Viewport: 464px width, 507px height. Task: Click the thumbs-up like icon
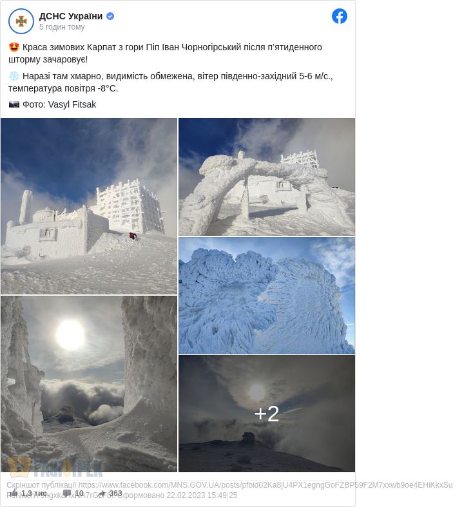pos(14,493)
